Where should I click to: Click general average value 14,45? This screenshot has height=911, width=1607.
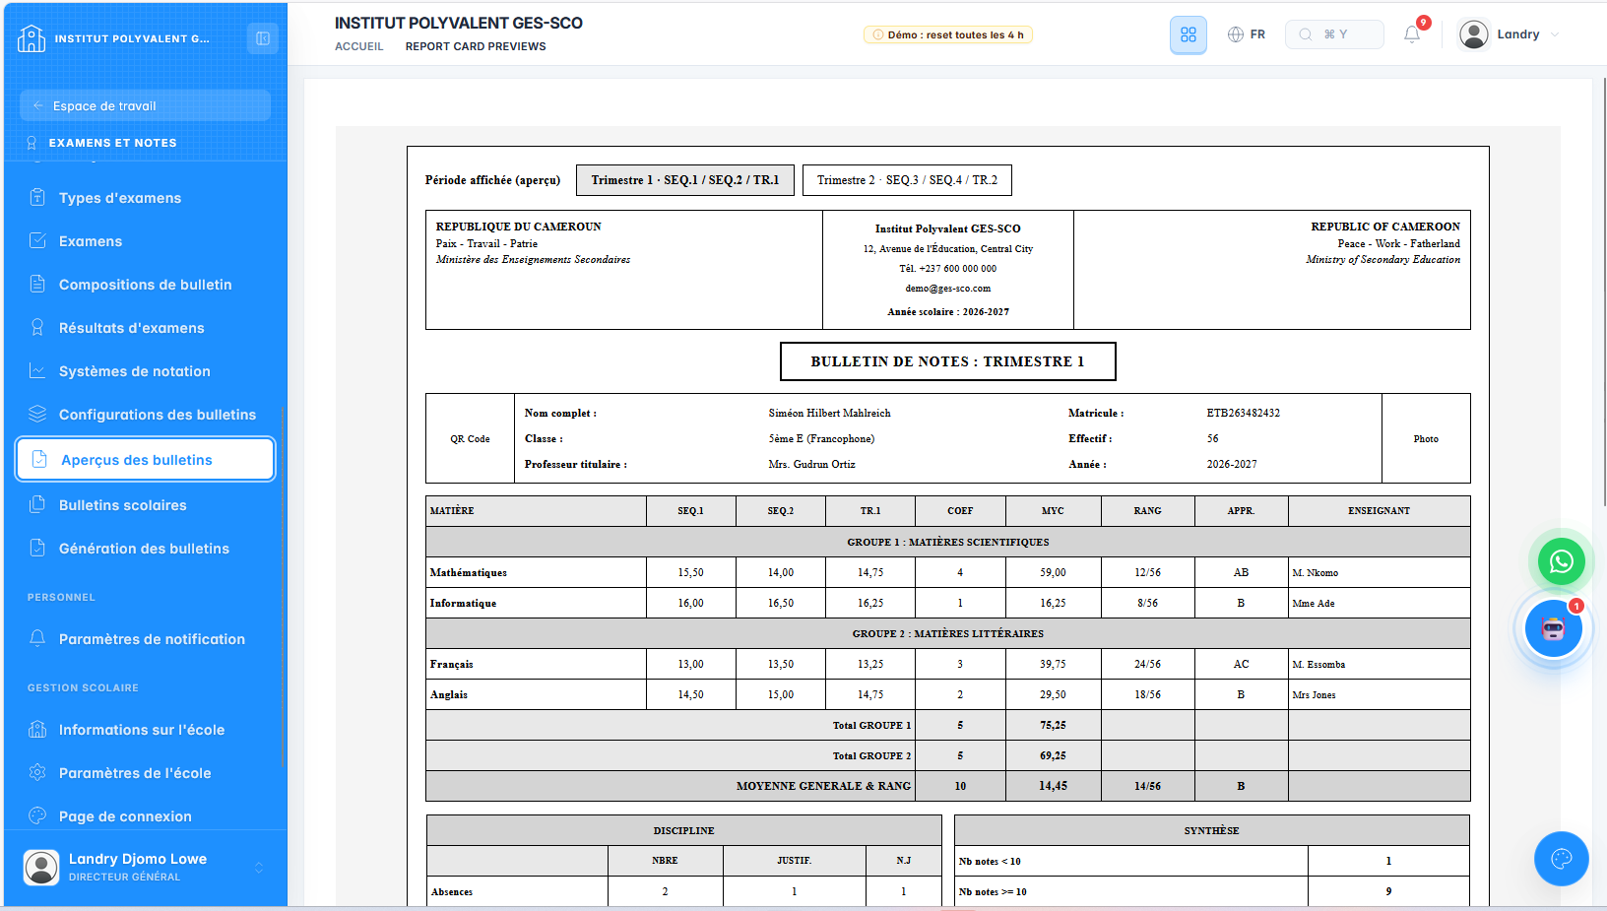[1053, 786]
